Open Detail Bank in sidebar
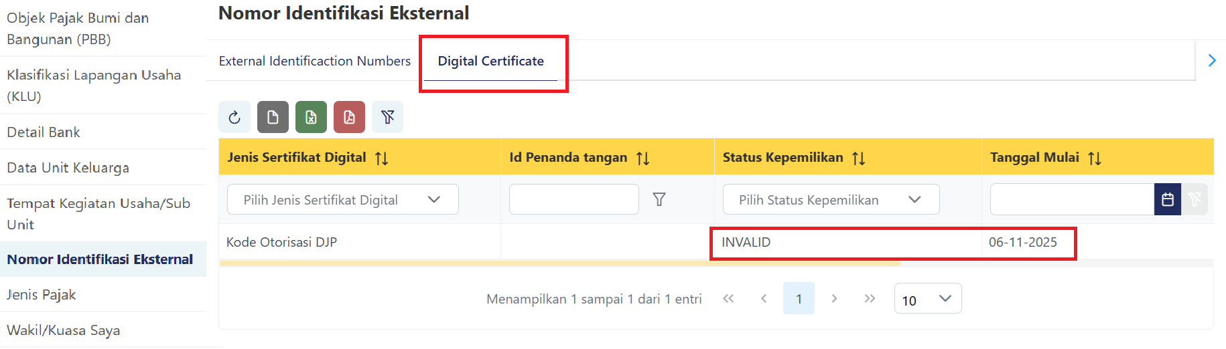The width and height of the screenshot is (1226, 349). (x=44, y=132)
